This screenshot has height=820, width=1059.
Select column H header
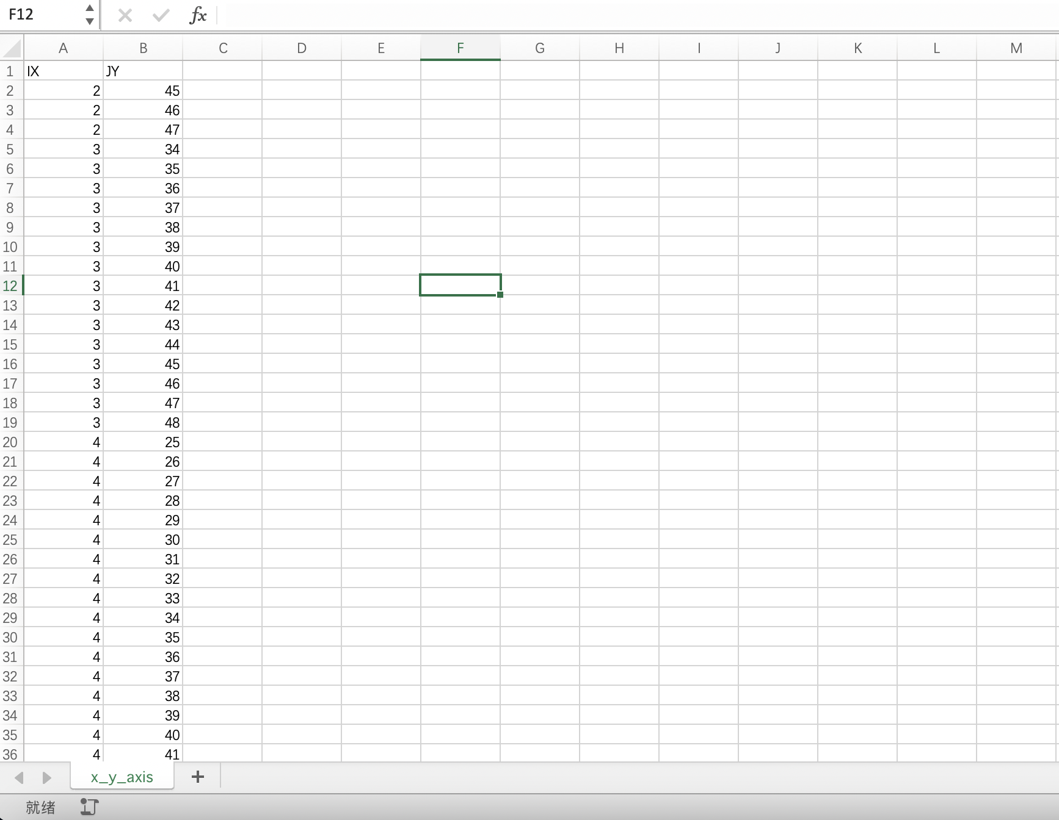pyautogui.click(x=619, y=48)
